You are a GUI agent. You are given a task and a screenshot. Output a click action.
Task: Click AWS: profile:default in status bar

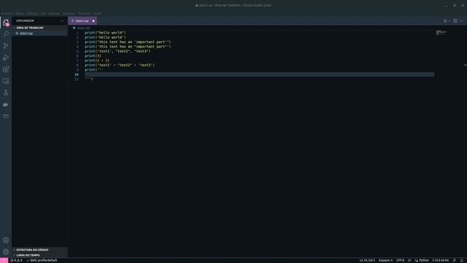(42, 260)
